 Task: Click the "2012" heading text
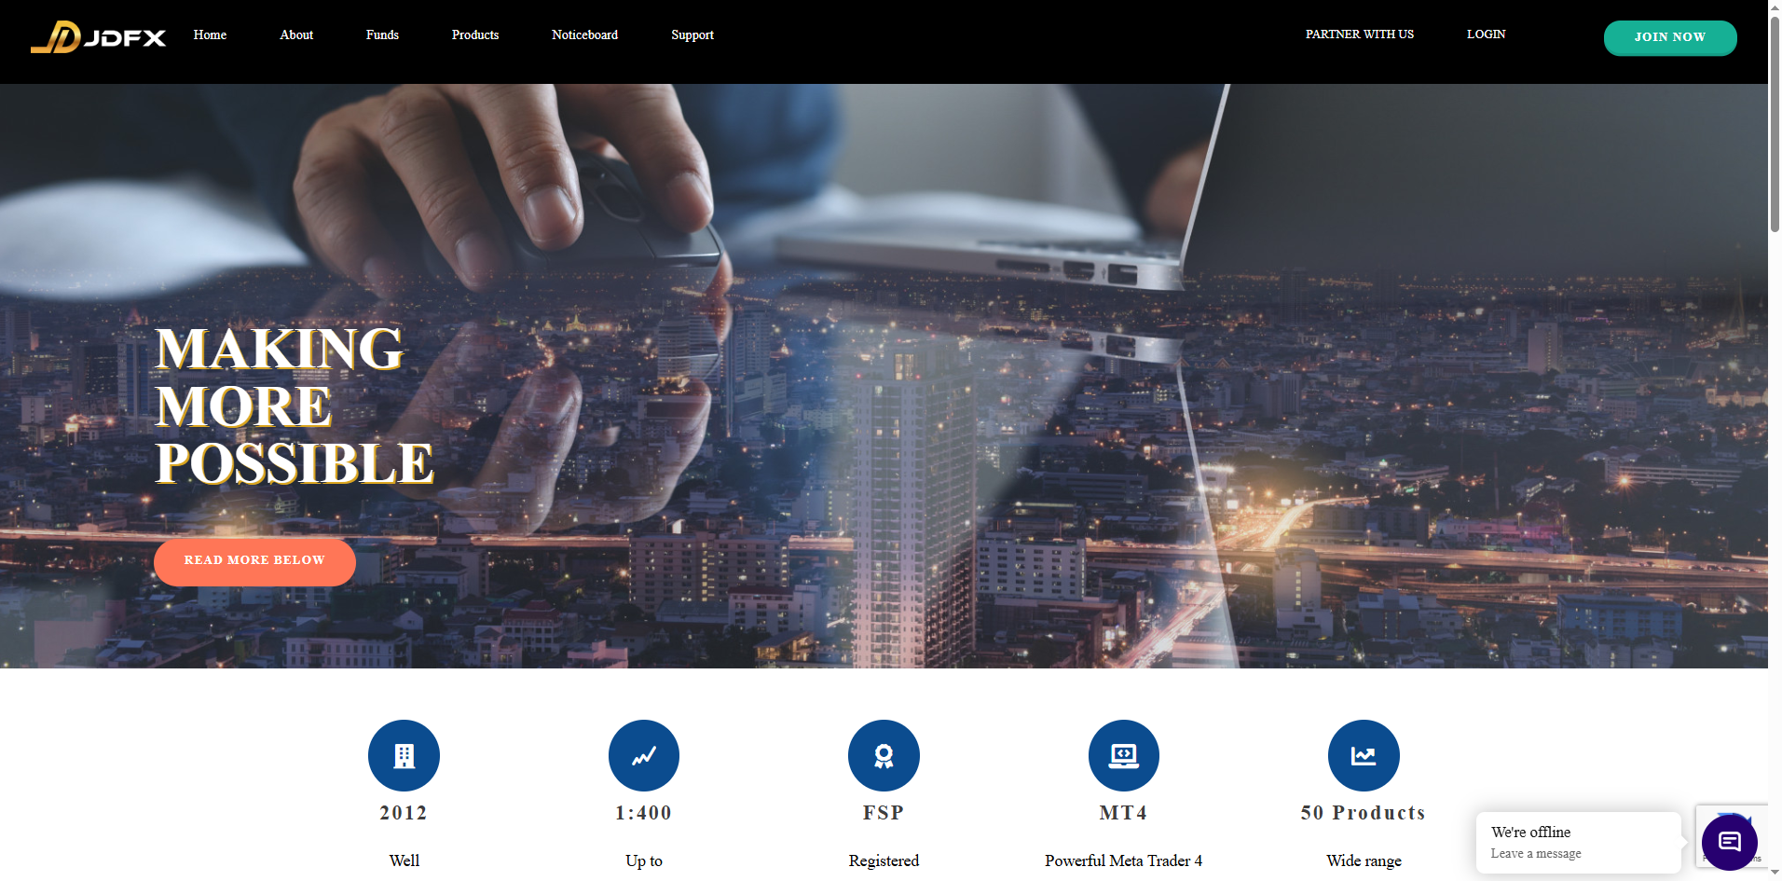tap(404, 813)
